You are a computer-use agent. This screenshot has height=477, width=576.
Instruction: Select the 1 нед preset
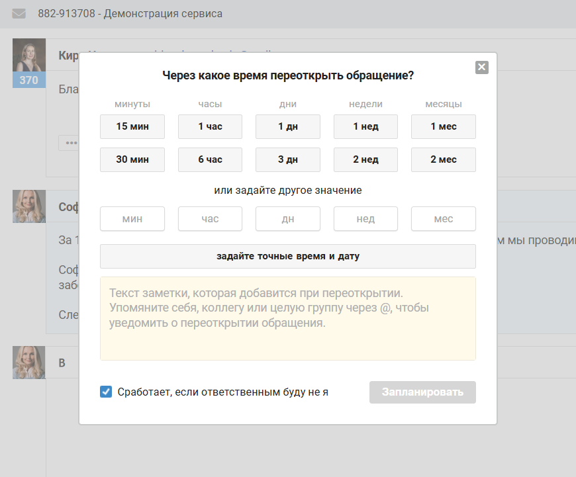pyautogui.click(x=365, y=126)
